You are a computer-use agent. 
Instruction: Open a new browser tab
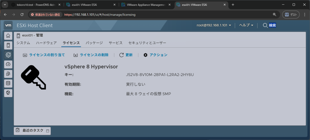pos(233,5)
